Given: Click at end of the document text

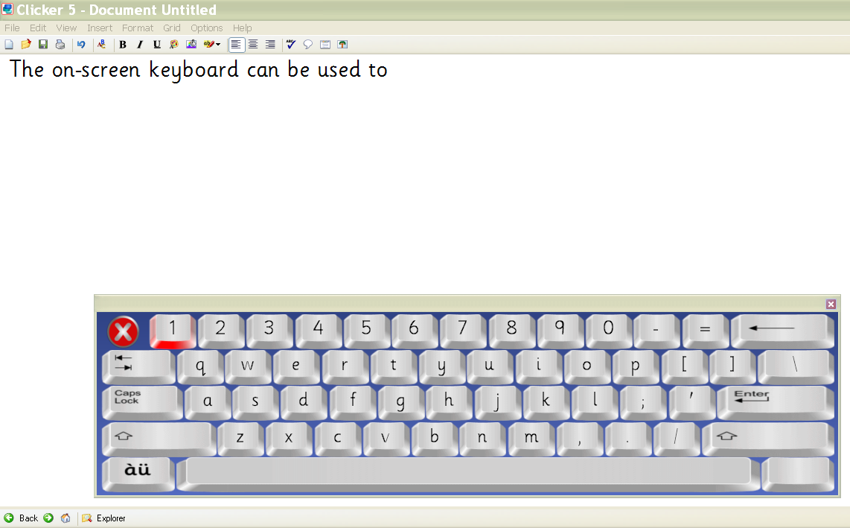Looking at the screenshot, I should click(389, 70).
